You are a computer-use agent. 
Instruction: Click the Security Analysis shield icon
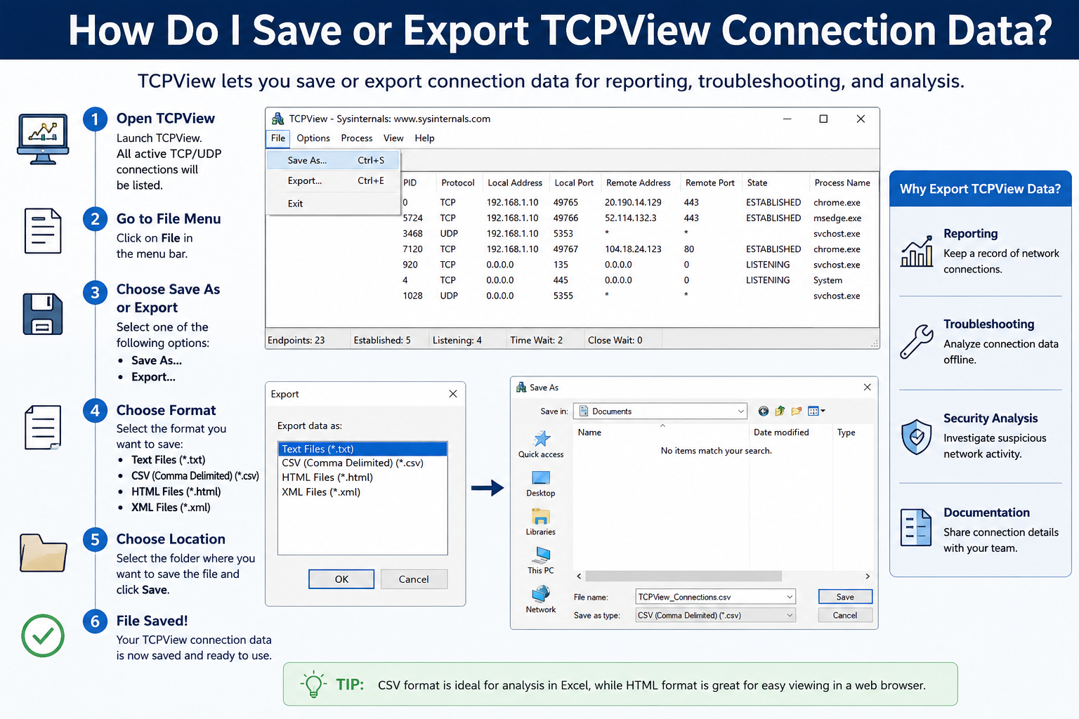(x=917, y=437)
